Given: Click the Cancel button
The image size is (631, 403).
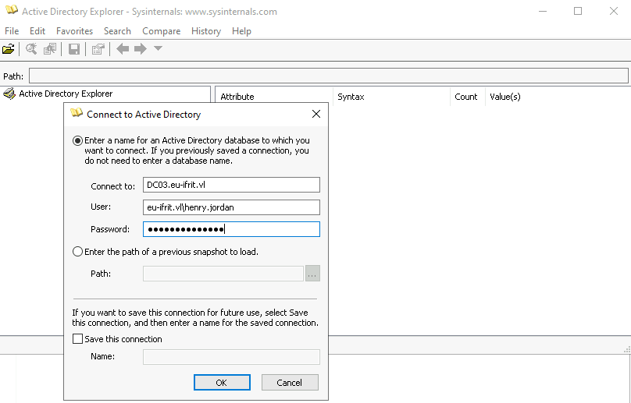Looking at the screenshot, I should (x=290, y=383).
